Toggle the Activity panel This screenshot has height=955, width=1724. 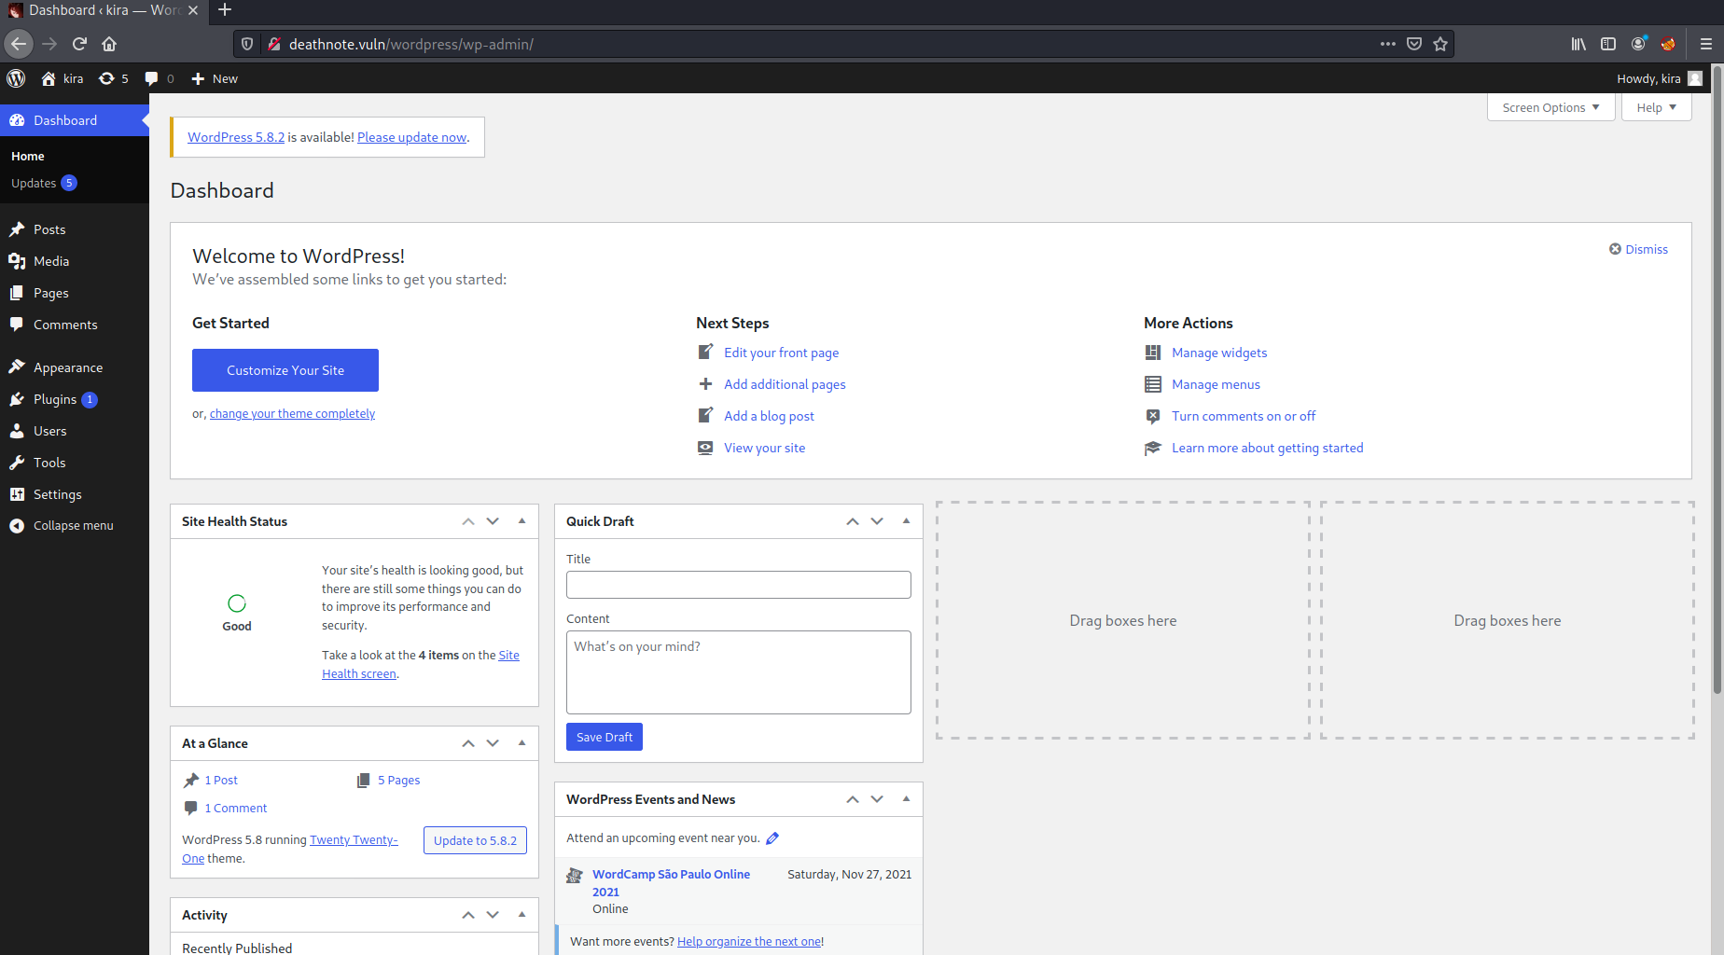coord(521,915)
